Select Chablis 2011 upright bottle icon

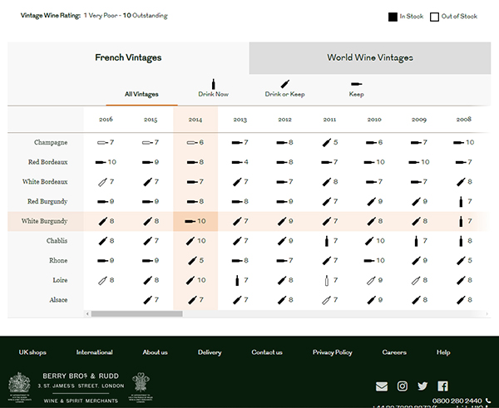click(325, 241)
